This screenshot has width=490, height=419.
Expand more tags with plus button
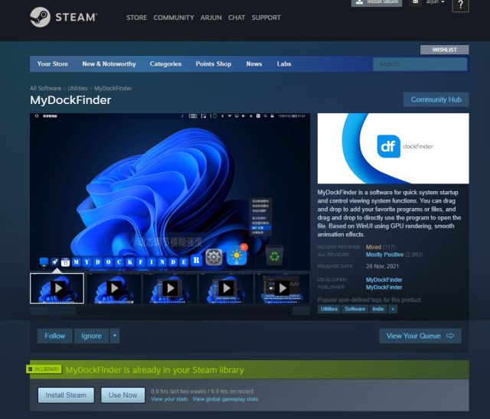click(x=393, y=309)
